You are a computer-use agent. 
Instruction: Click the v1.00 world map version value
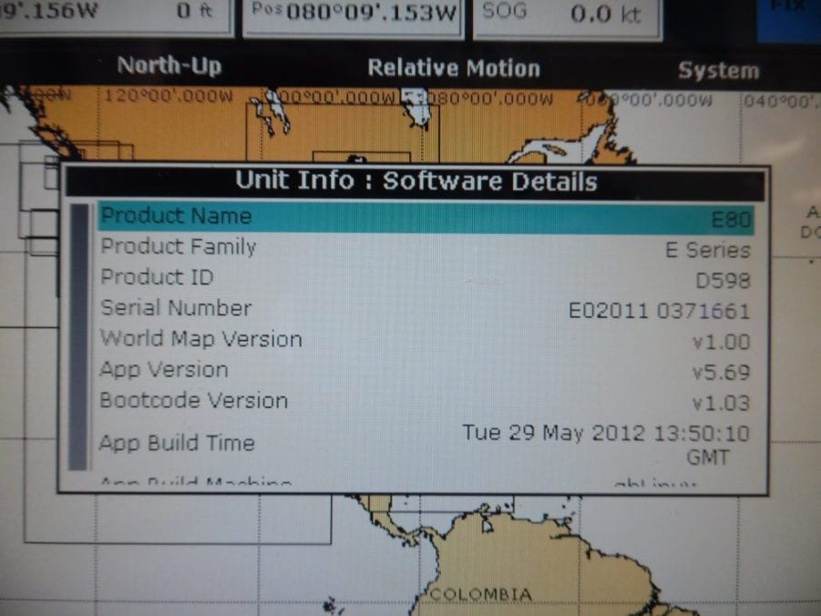click(722, 342)
